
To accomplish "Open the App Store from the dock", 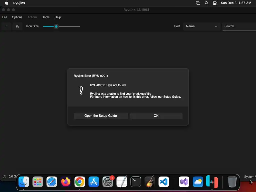I will coord(94,182).
